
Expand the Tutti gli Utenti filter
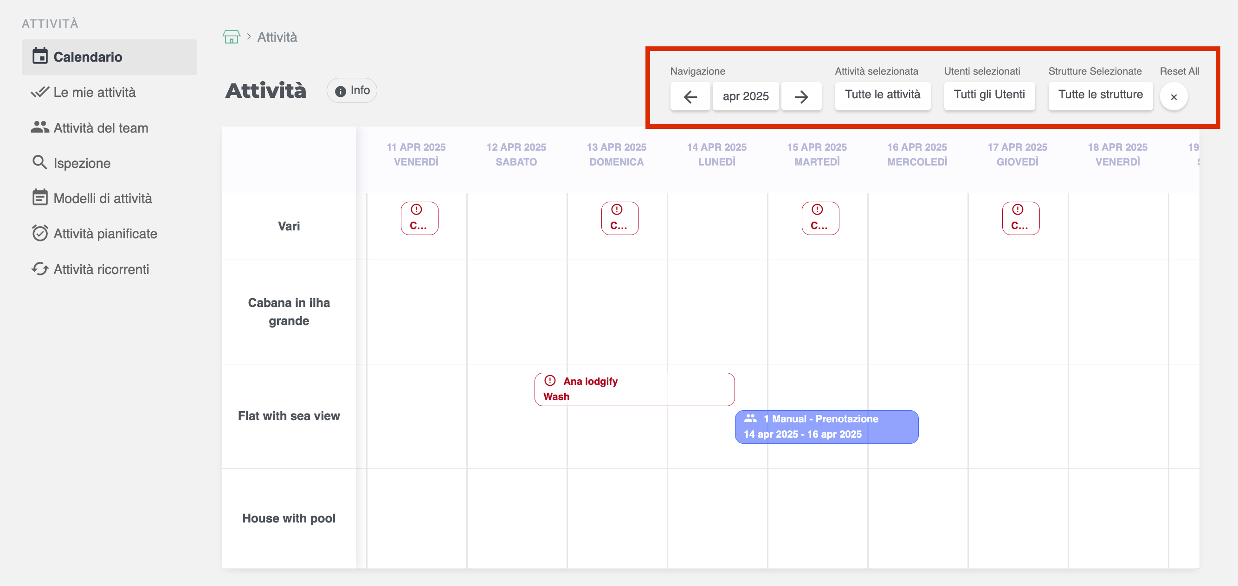click(988, 95)
